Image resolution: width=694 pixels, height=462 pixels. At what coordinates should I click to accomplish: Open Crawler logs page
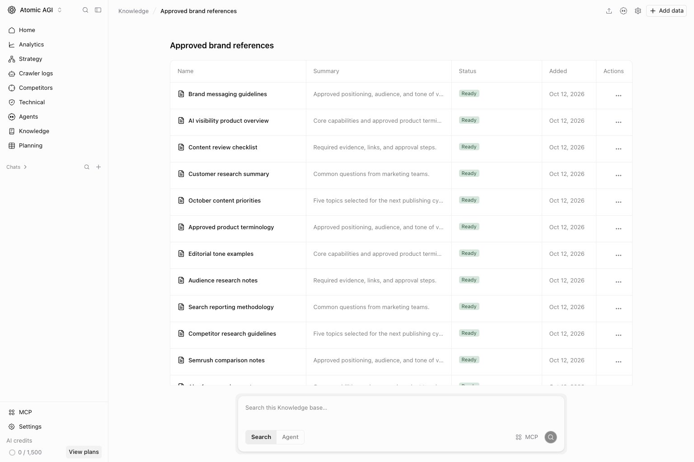pos(54,74)
